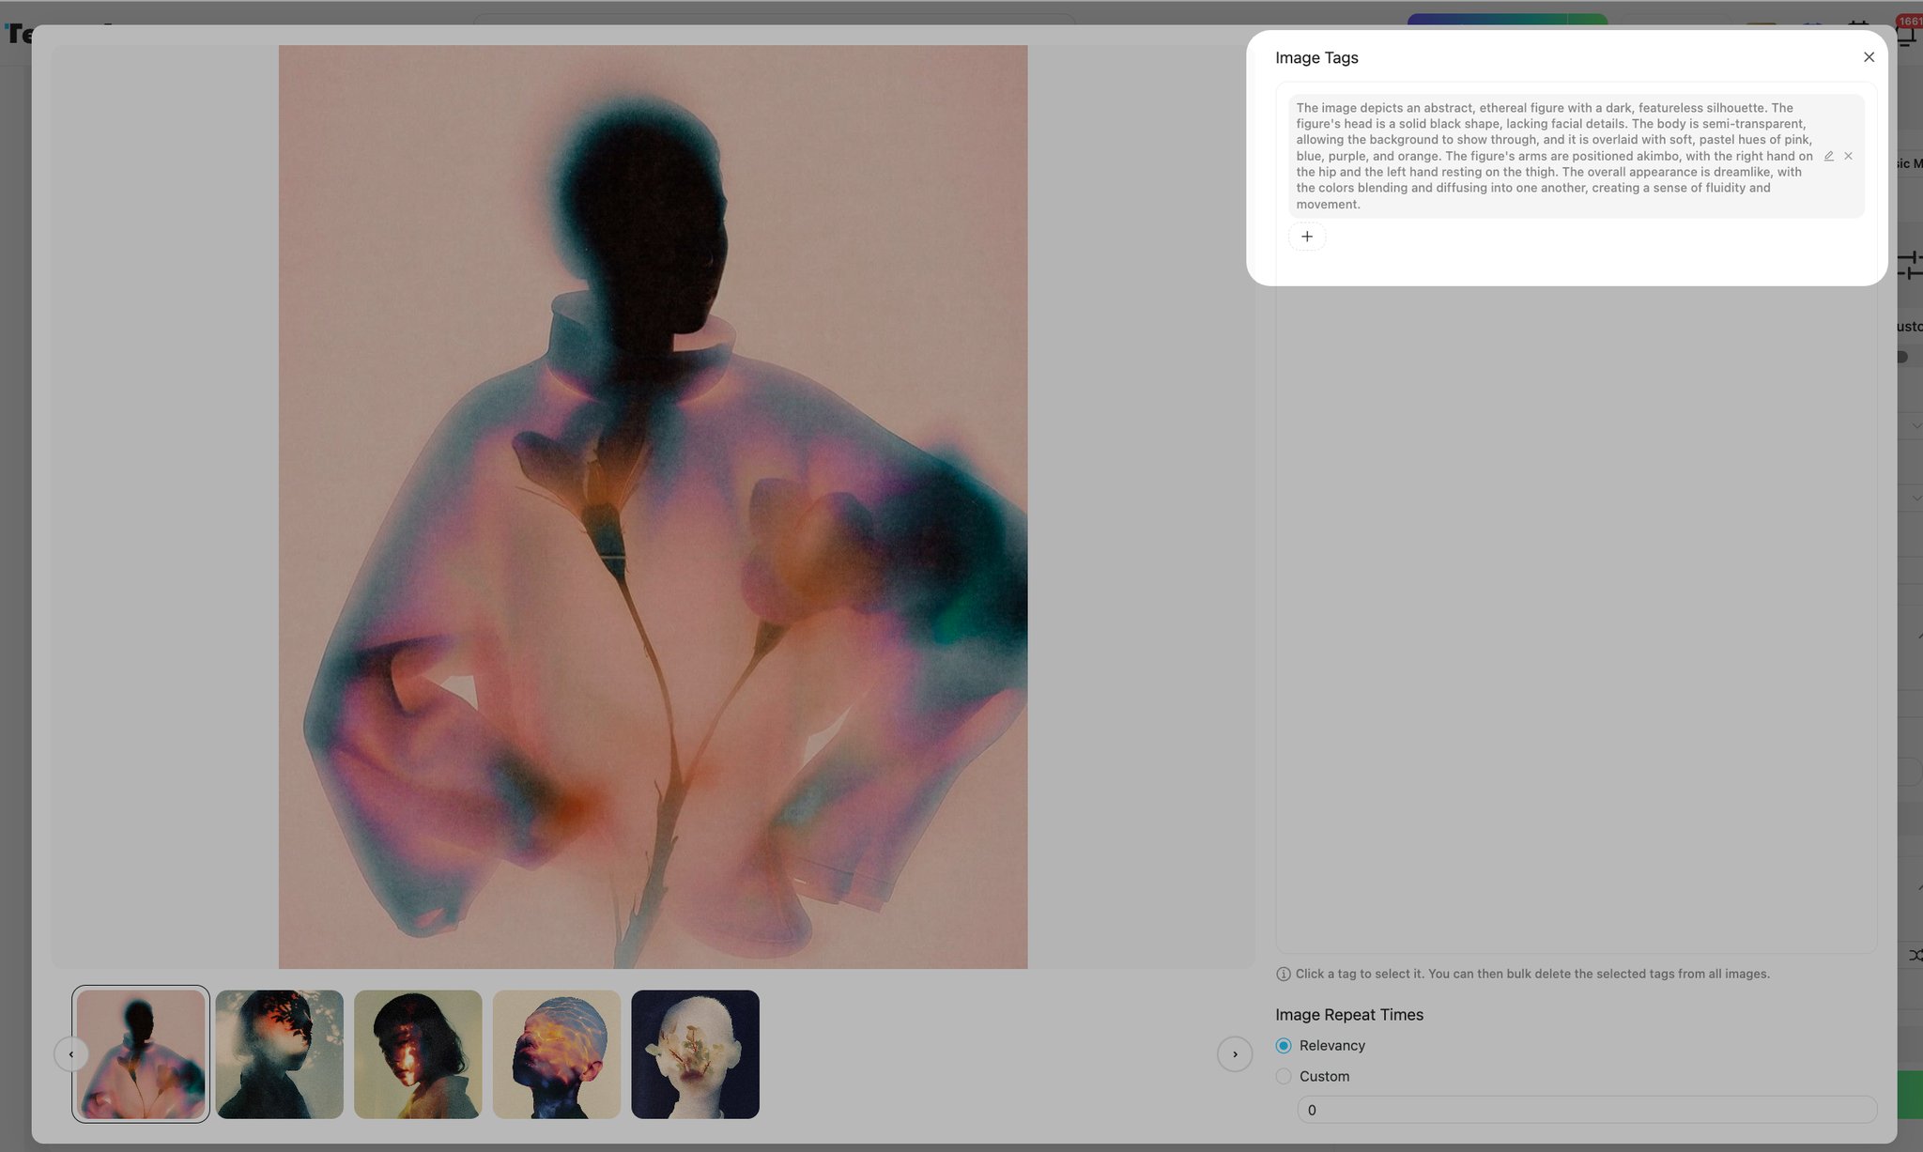Select the third thumbnail with glowing face woman
Viewport: 1923px width, 1152px height.
418,1053
